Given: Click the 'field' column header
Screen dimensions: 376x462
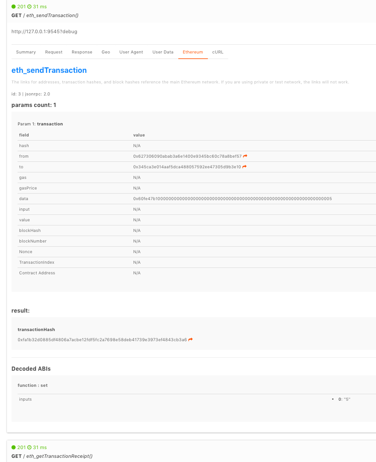Looking at the screenshot, I should coord(24,135).
